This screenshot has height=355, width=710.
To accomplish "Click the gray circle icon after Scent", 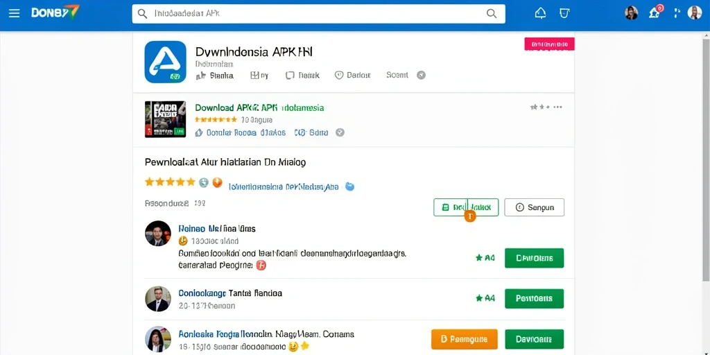I will [421, 75].
